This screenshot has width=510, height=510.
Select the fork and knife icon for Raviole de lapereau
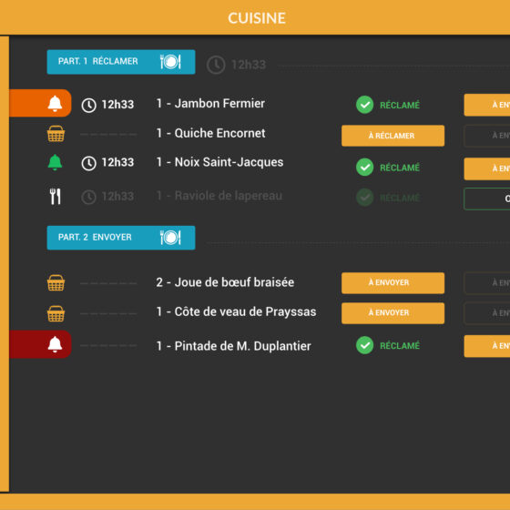56,196
